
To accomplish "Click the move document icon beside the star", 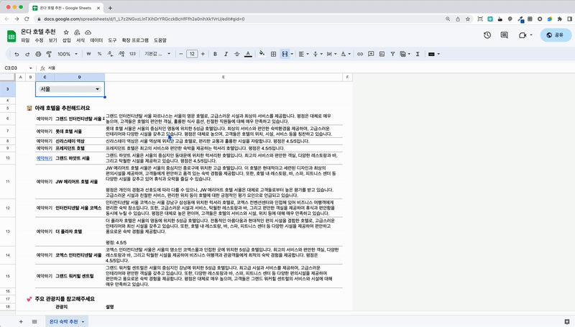I will click(x=77, y=32).
